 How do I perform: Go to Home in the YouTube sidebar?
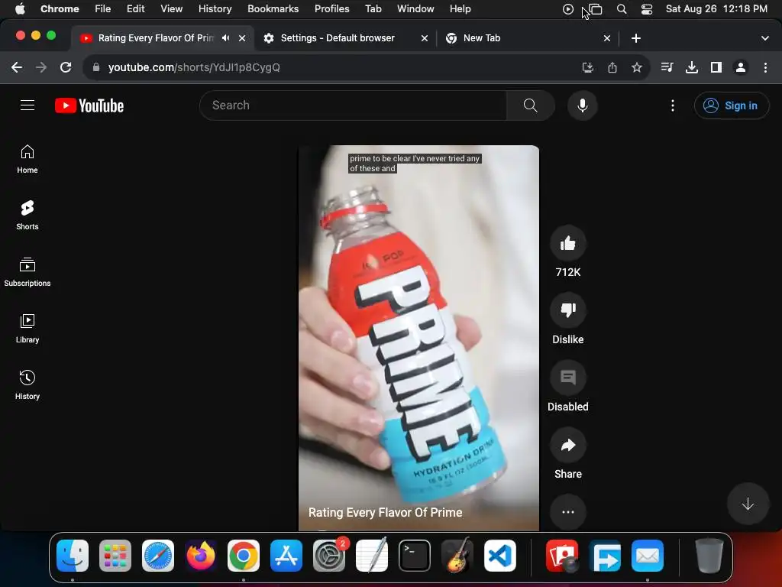27,159
